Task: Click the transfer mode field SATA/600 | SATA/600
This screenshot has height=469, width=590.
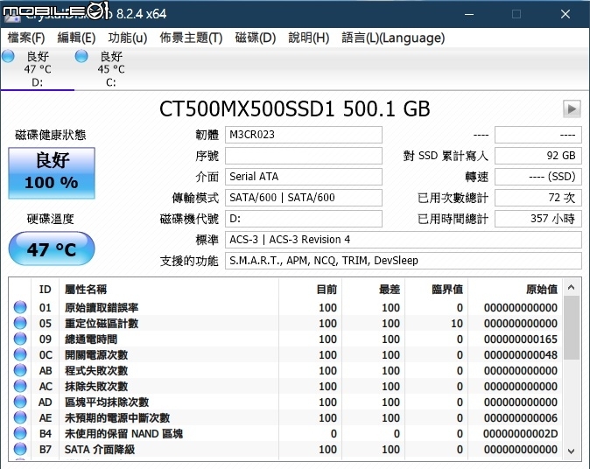Action: [x=303, y=198]
